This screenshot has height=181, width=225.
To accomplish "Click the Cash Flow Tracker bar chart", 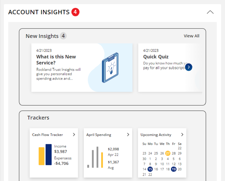I will (x=45, y=155).
